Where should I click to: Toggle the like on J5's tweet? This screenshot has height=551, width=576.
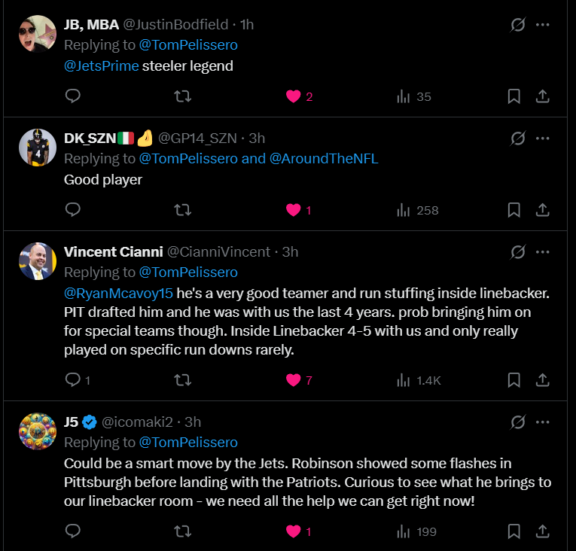[294, 531]
